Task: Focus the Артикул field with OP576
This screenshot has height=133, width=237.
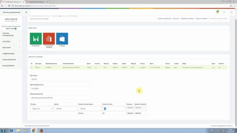Action: tap(61, 79)
